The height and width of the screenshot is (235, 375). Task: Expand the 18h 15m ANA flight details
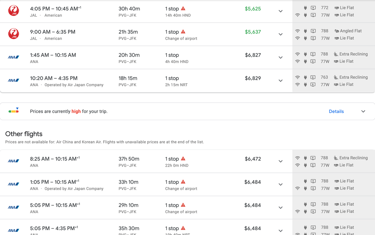pos(281,81)
